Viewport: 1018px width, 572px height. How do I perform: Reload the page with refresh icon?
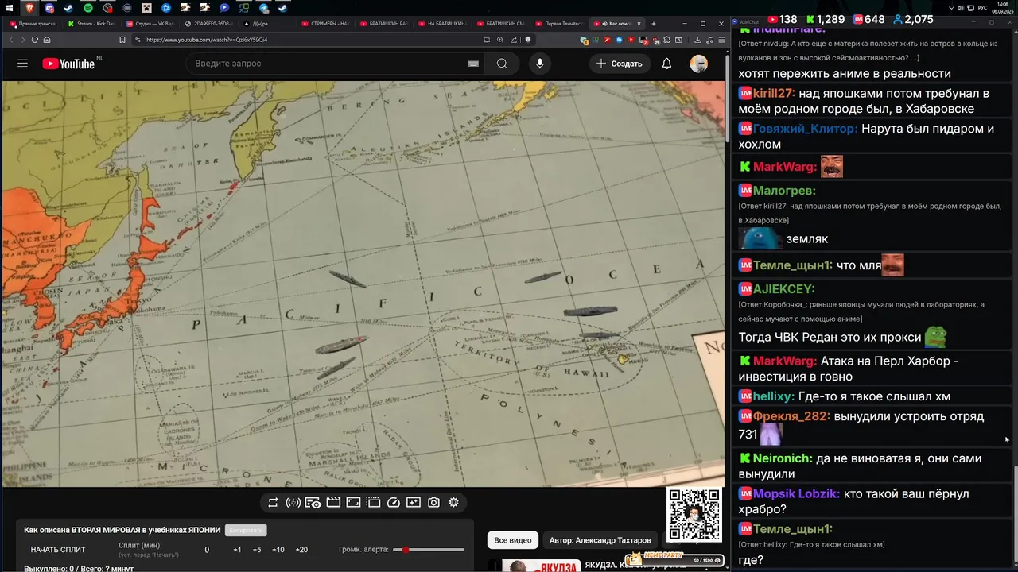tap(34, 40)
